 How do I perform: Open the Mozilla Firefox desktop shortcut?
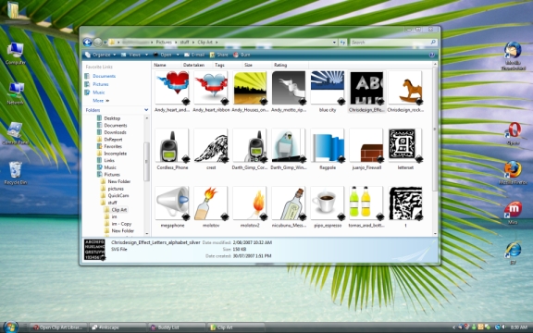tap(513, 173)
